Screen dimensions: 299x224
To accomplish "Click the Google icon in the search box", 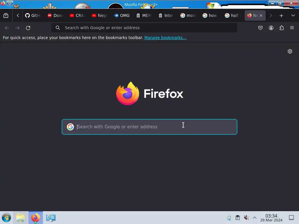I will click(x=70, y=127).
